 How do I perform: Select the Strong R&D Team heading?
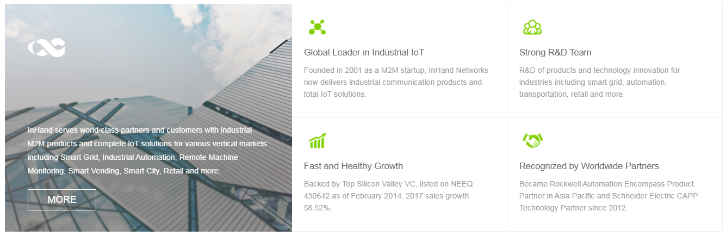555,53
